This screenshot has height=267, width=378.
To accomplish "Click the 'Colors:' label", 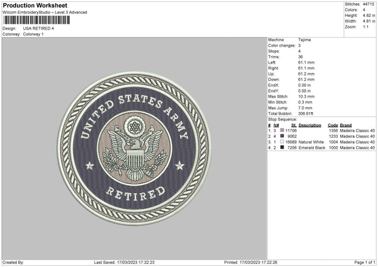I will 351,10.
